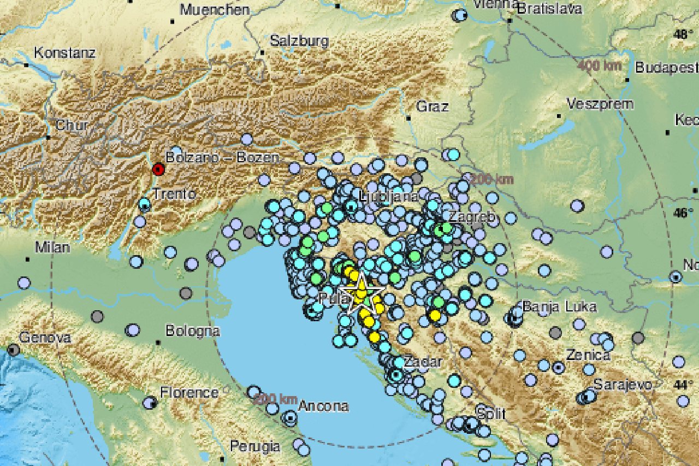Select the Chur label

[x=72, y=125]
